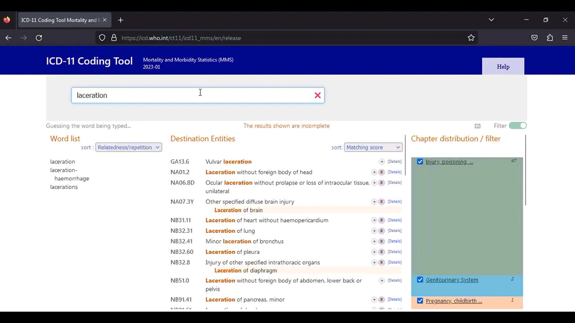Click the K icon for NB32.60 pleura row
Viewport: 575px width, 323px height.
[382, 252]
